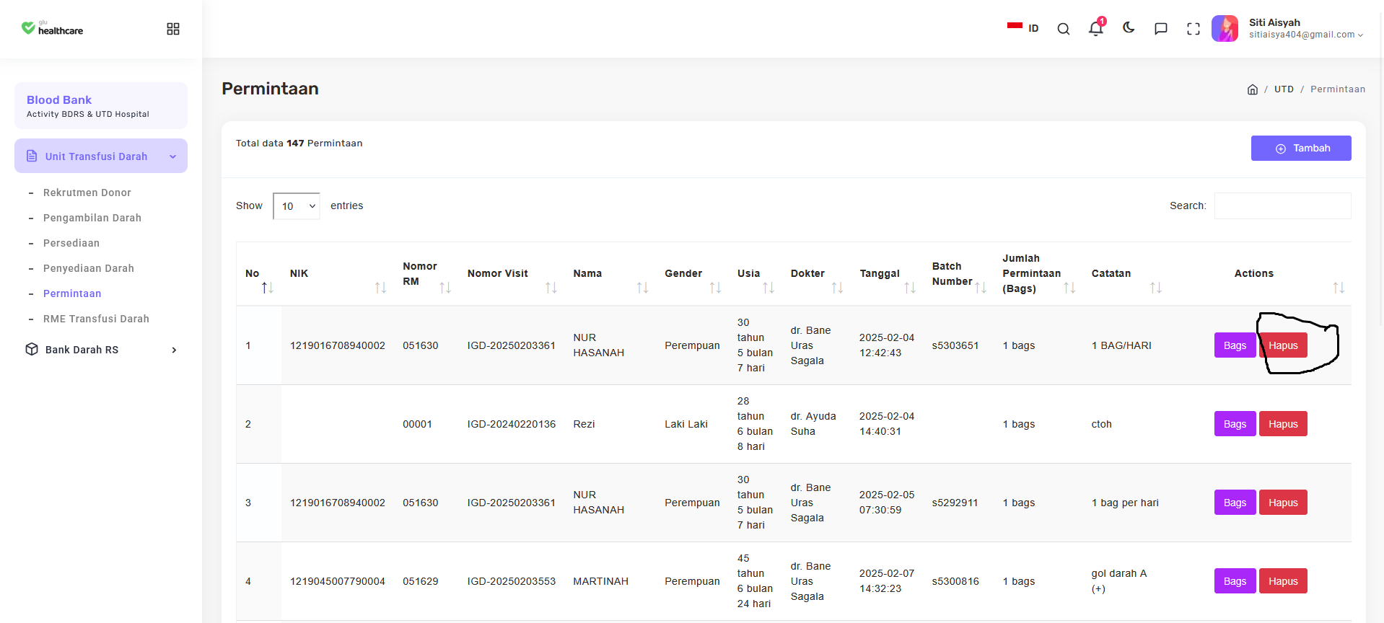Click the Blood Bank header card
The height and width of the screenshot is (623, 1384).
[x=101, y=105]
